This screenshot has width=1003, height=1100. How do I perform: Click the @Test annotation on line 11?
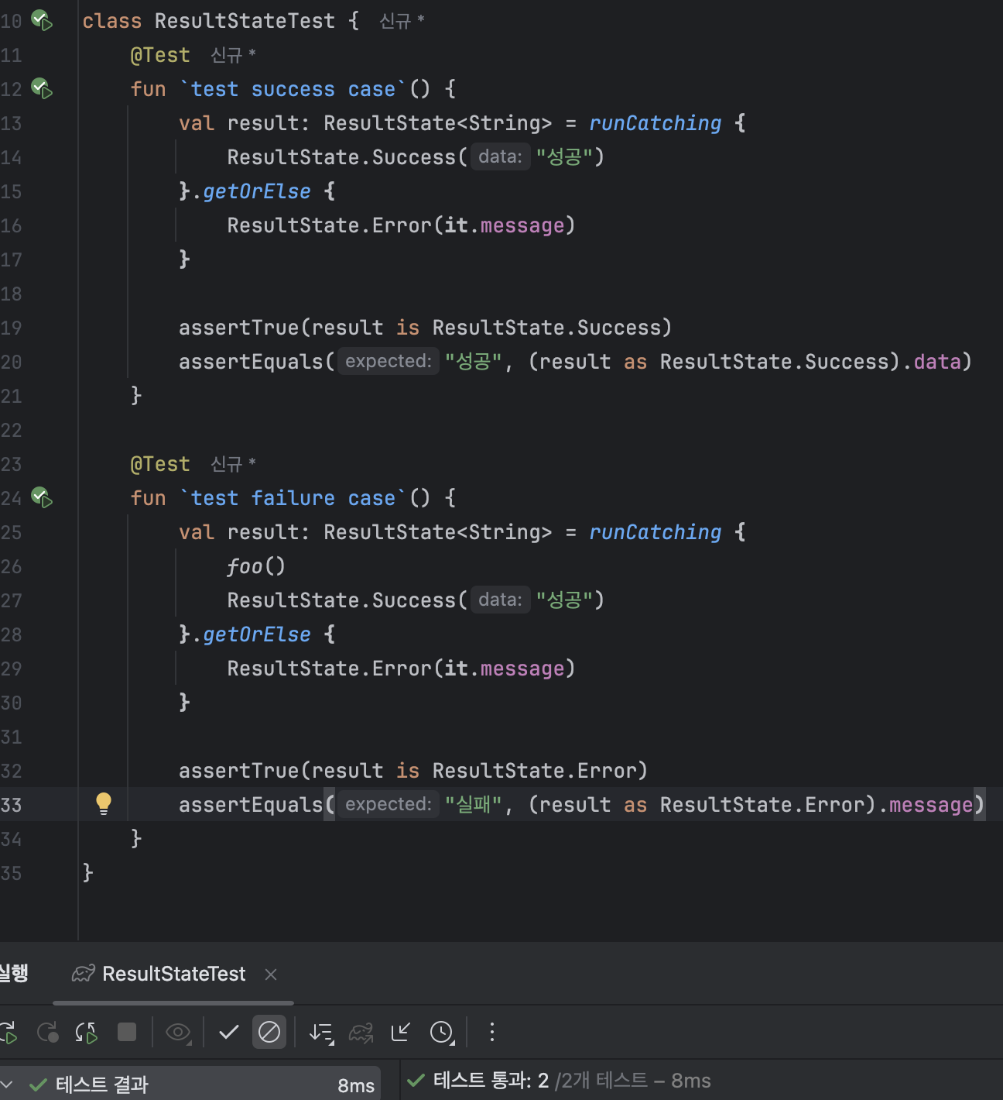160,55
